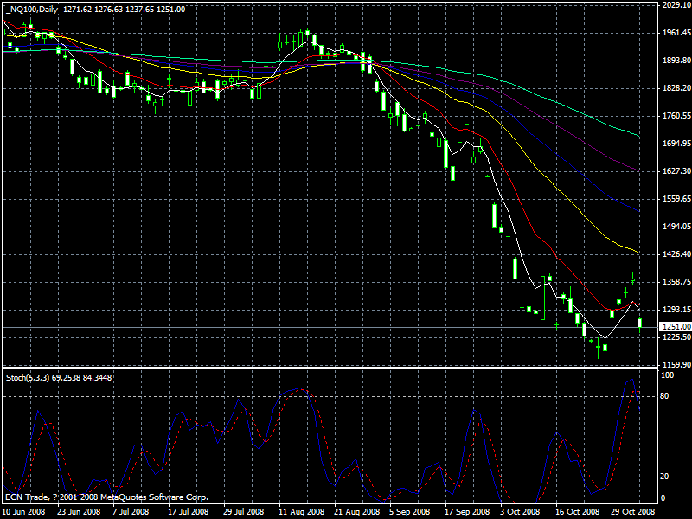Click the 1828.20 price axis label
Image resolution: width=692 pixels, height=519 pixels.
point(676,88)
